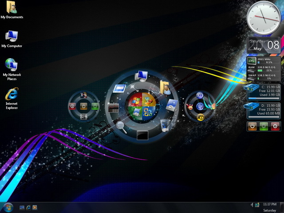Click the green restart icon in left circle dock

point(95,106)
